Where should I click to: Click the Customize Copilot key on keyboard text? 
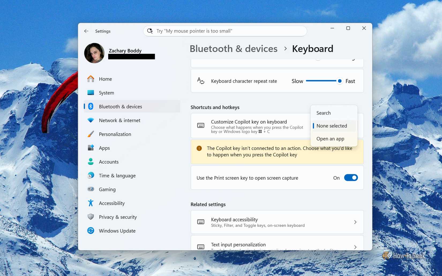click(x=249, y=122)
